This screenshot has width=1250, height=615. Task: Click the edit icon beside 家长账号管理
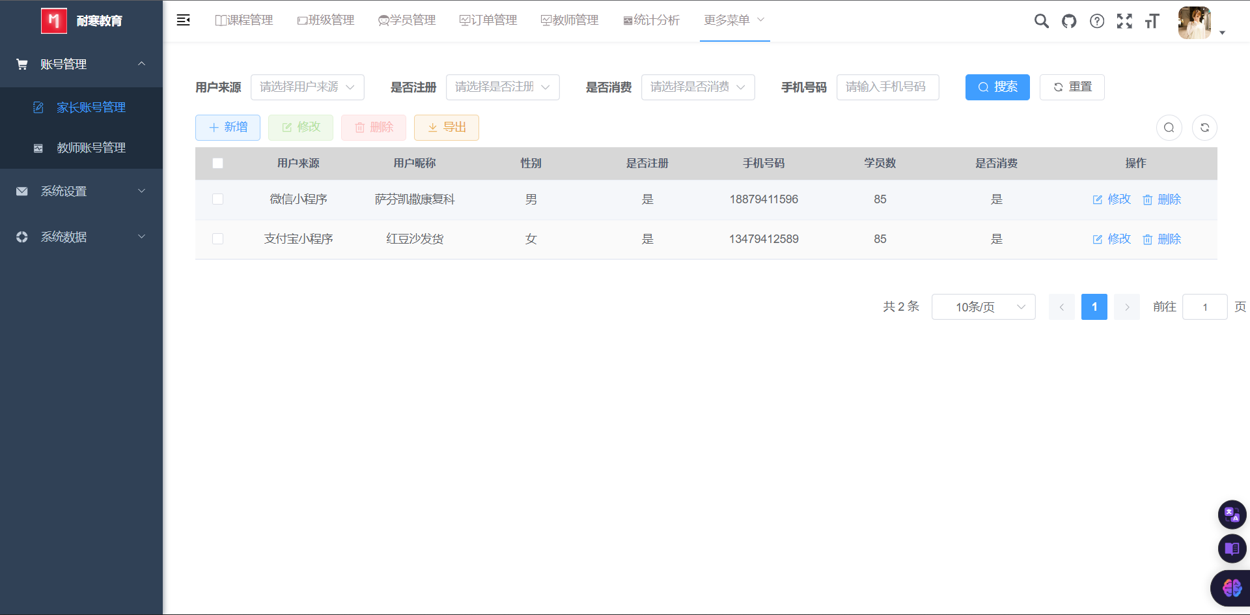click(38, 107)
